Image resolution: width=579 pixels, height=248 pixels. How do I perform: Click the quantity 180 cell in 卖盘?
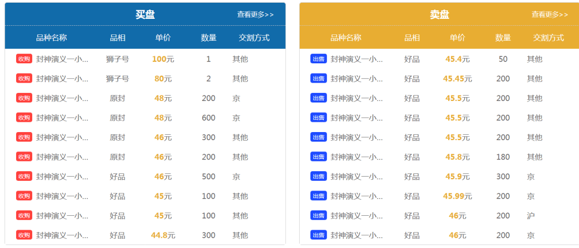503,157
